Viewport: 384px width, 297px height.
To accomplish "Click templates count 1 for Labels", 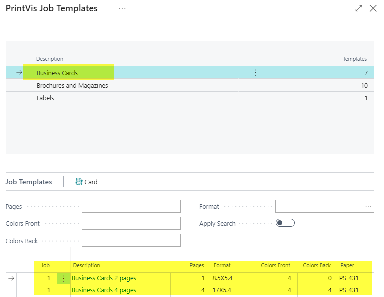I will pyautogui.click(x=366, y=98).
